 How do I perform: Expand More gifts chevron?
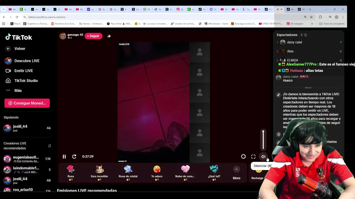[x=236, y=169]
